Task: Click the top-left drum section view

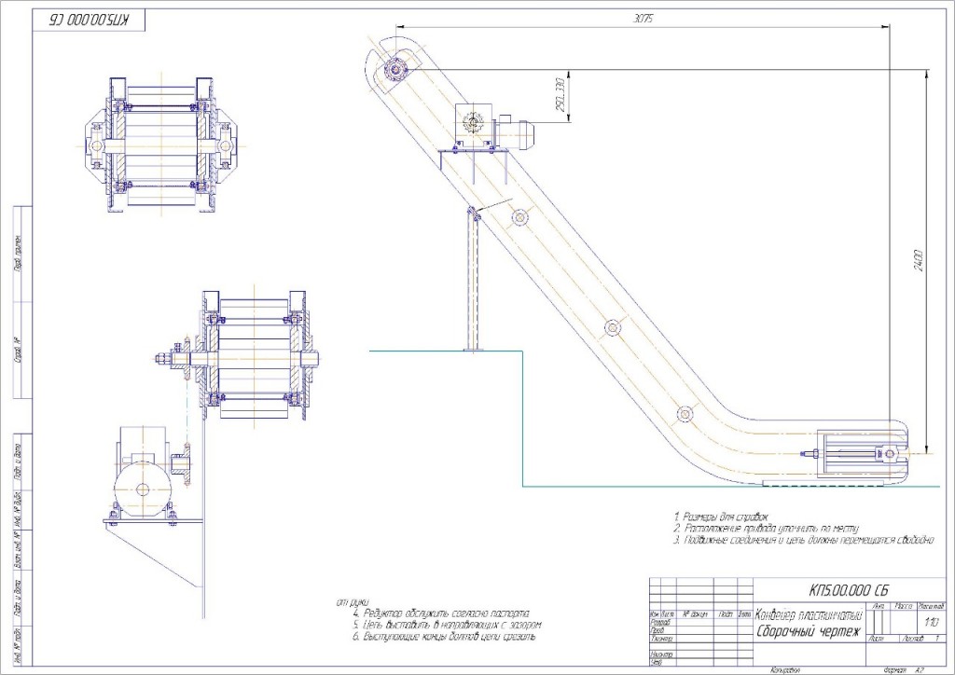Action: (x=163, y=145)
